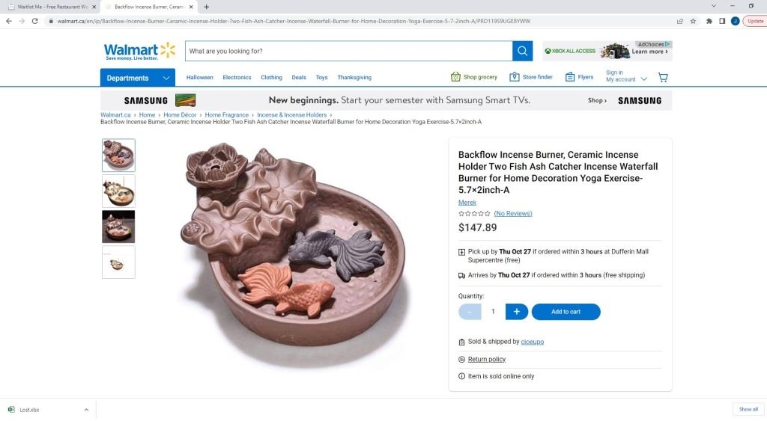This screenshot has height=421, width=767.
Task: Click the Flyers icon
Action: tap(570, 77)
